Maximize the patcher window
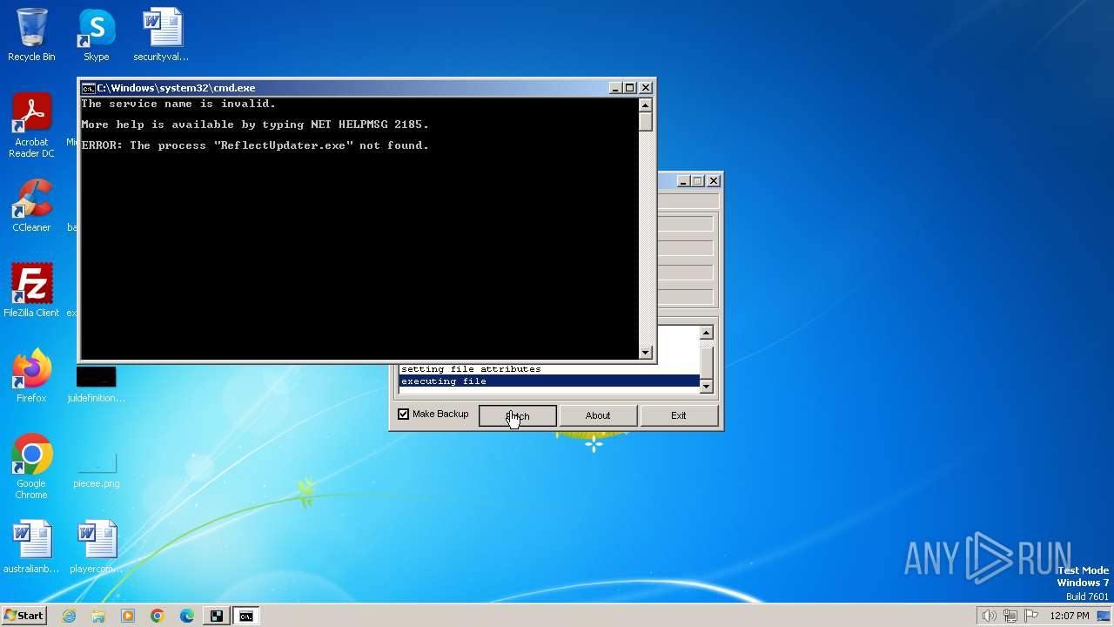1114x627 pixels. 698,181
